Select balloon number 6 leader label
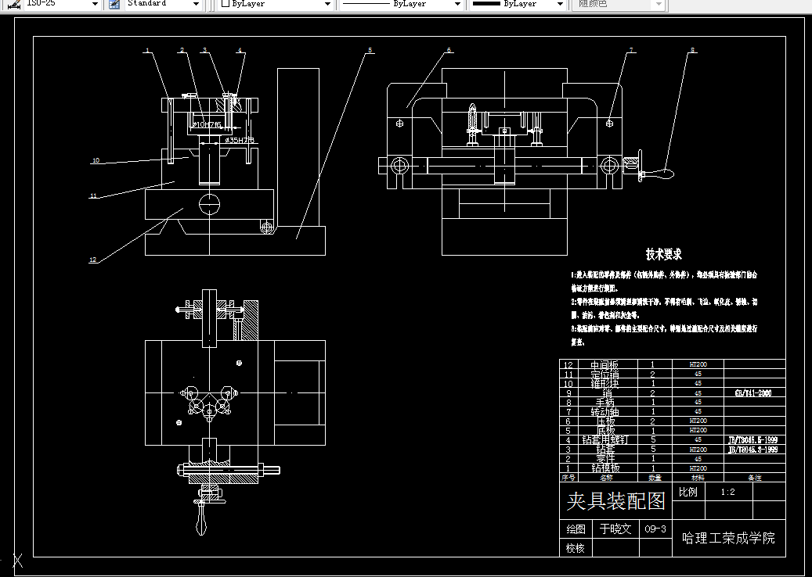This screenshot has width=812, height=577. click(x=449, y=50)
